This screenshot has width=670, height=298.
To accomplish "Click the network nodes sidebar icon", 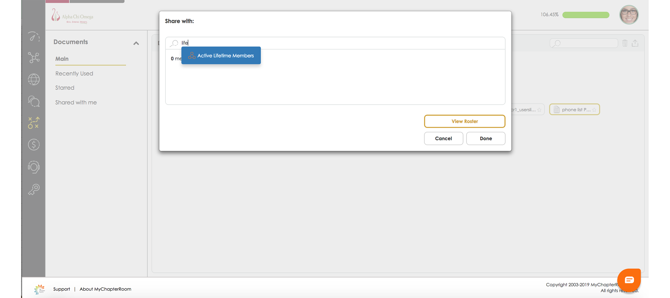I will (34, 57).
